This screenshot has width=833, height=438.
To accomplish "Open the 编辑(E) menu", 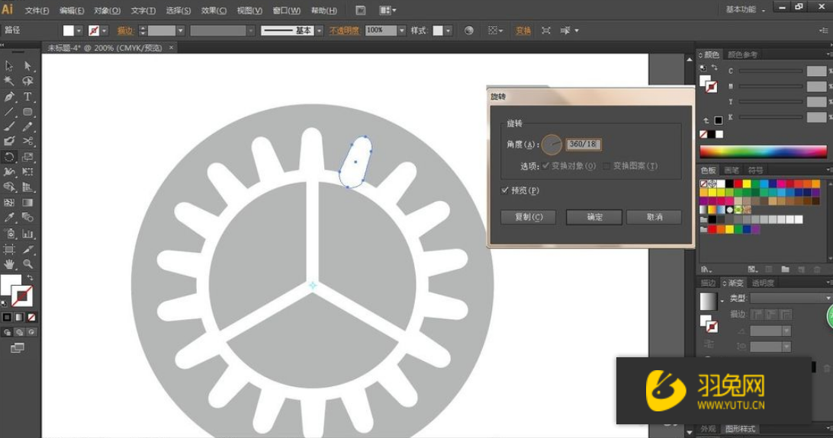I will 72,11.
